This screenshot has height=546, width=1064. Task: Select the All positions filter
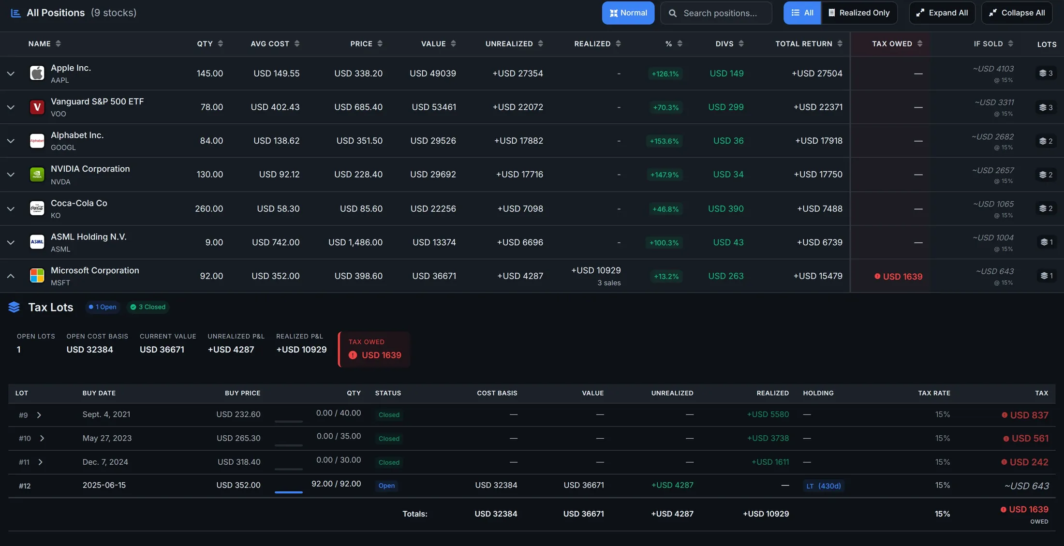pos(802,13)
